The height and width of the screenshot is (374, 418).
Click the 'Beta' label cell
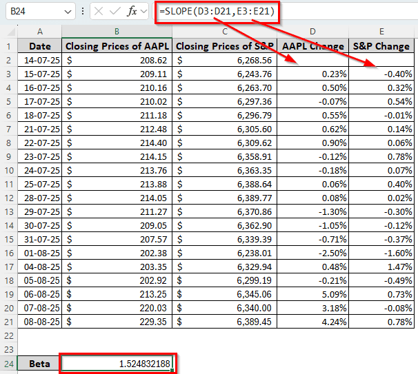pos(39,363)
